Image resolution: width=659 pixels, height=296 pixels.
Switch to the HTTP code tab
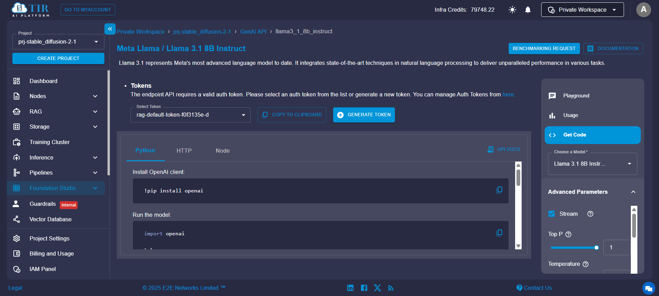(184, 151)
